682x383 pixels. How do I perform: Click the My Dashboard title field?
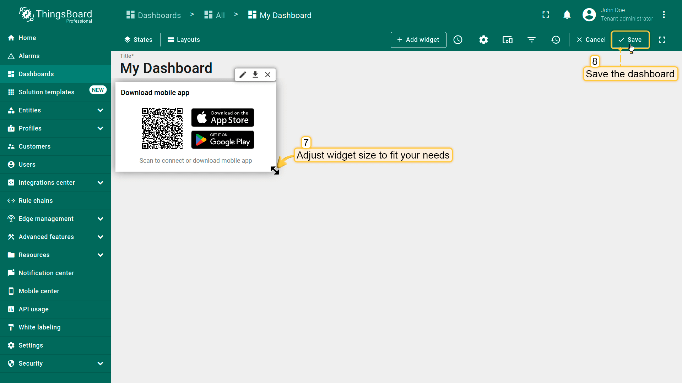coord(166,68)
